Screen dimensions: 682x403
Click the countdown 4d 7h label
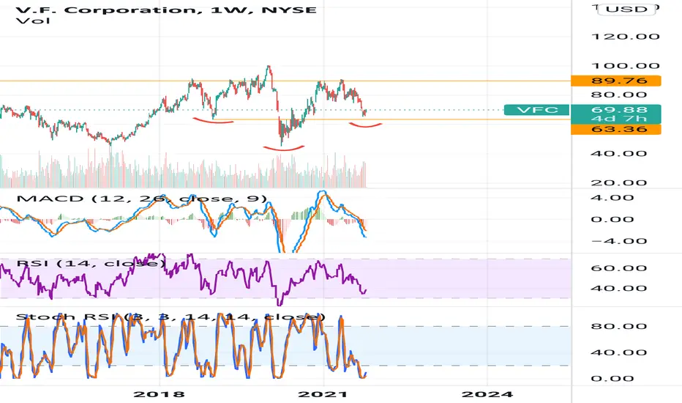619,119
